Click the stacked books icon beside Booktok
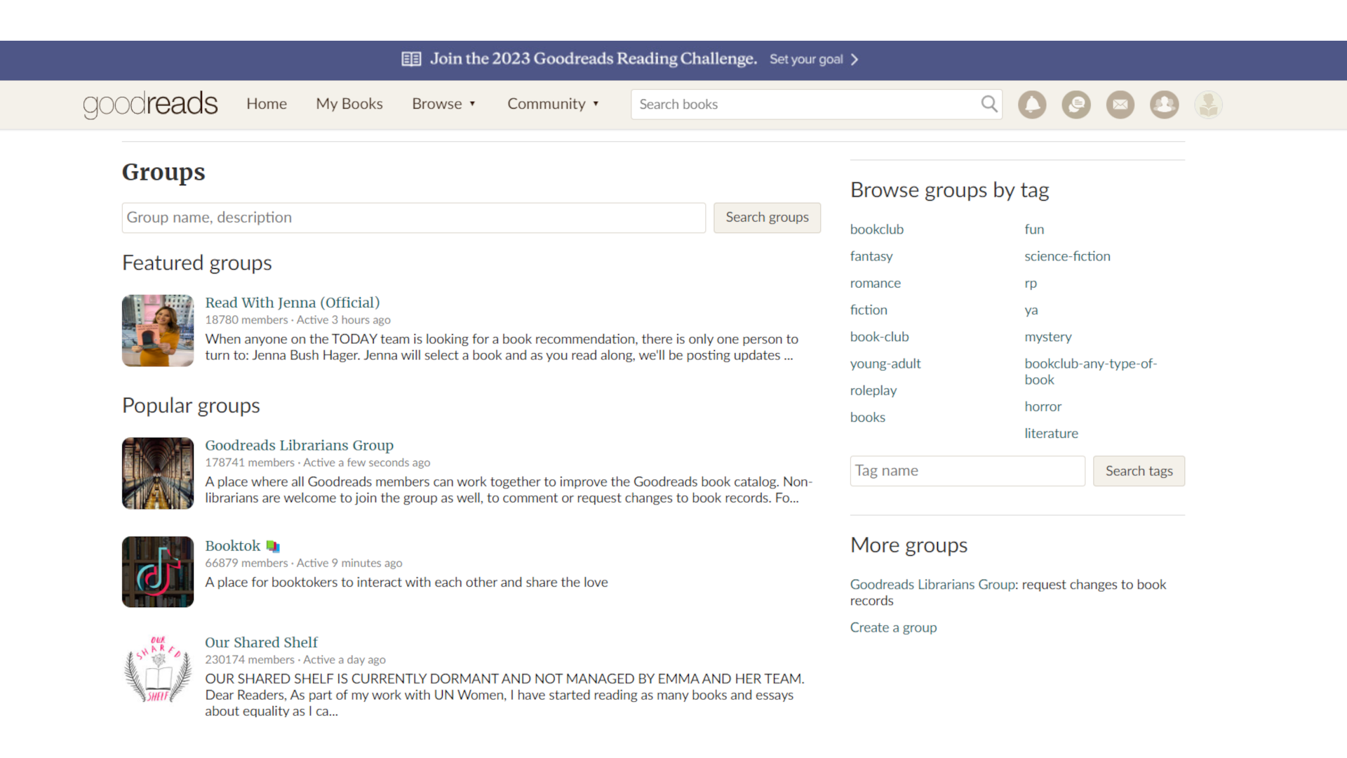Screen dimensions: 1347x758 tap(272, 545)
